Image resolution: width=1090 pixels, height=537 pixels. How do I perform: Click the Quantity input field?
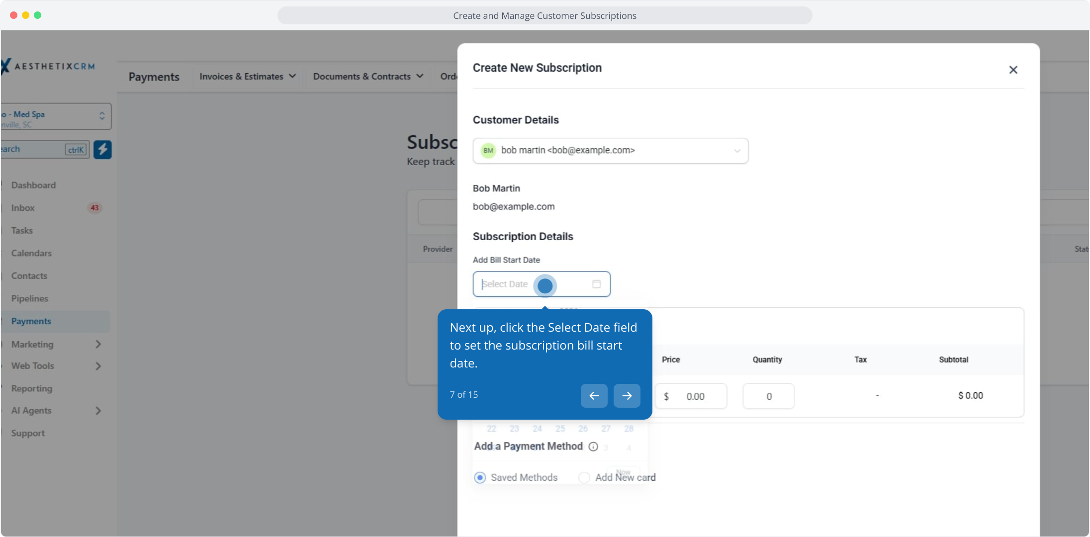click(x=768, y=396)
